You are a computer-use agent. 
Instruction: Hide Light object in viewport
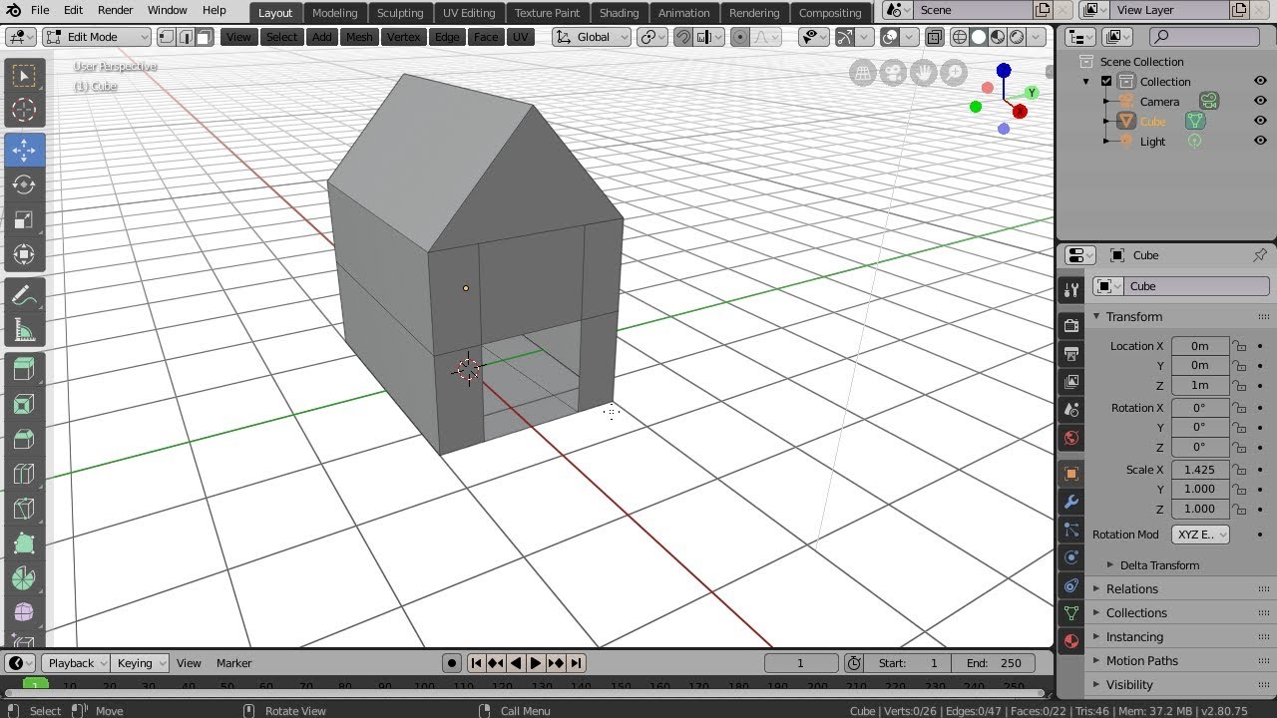click(1260, 142)
